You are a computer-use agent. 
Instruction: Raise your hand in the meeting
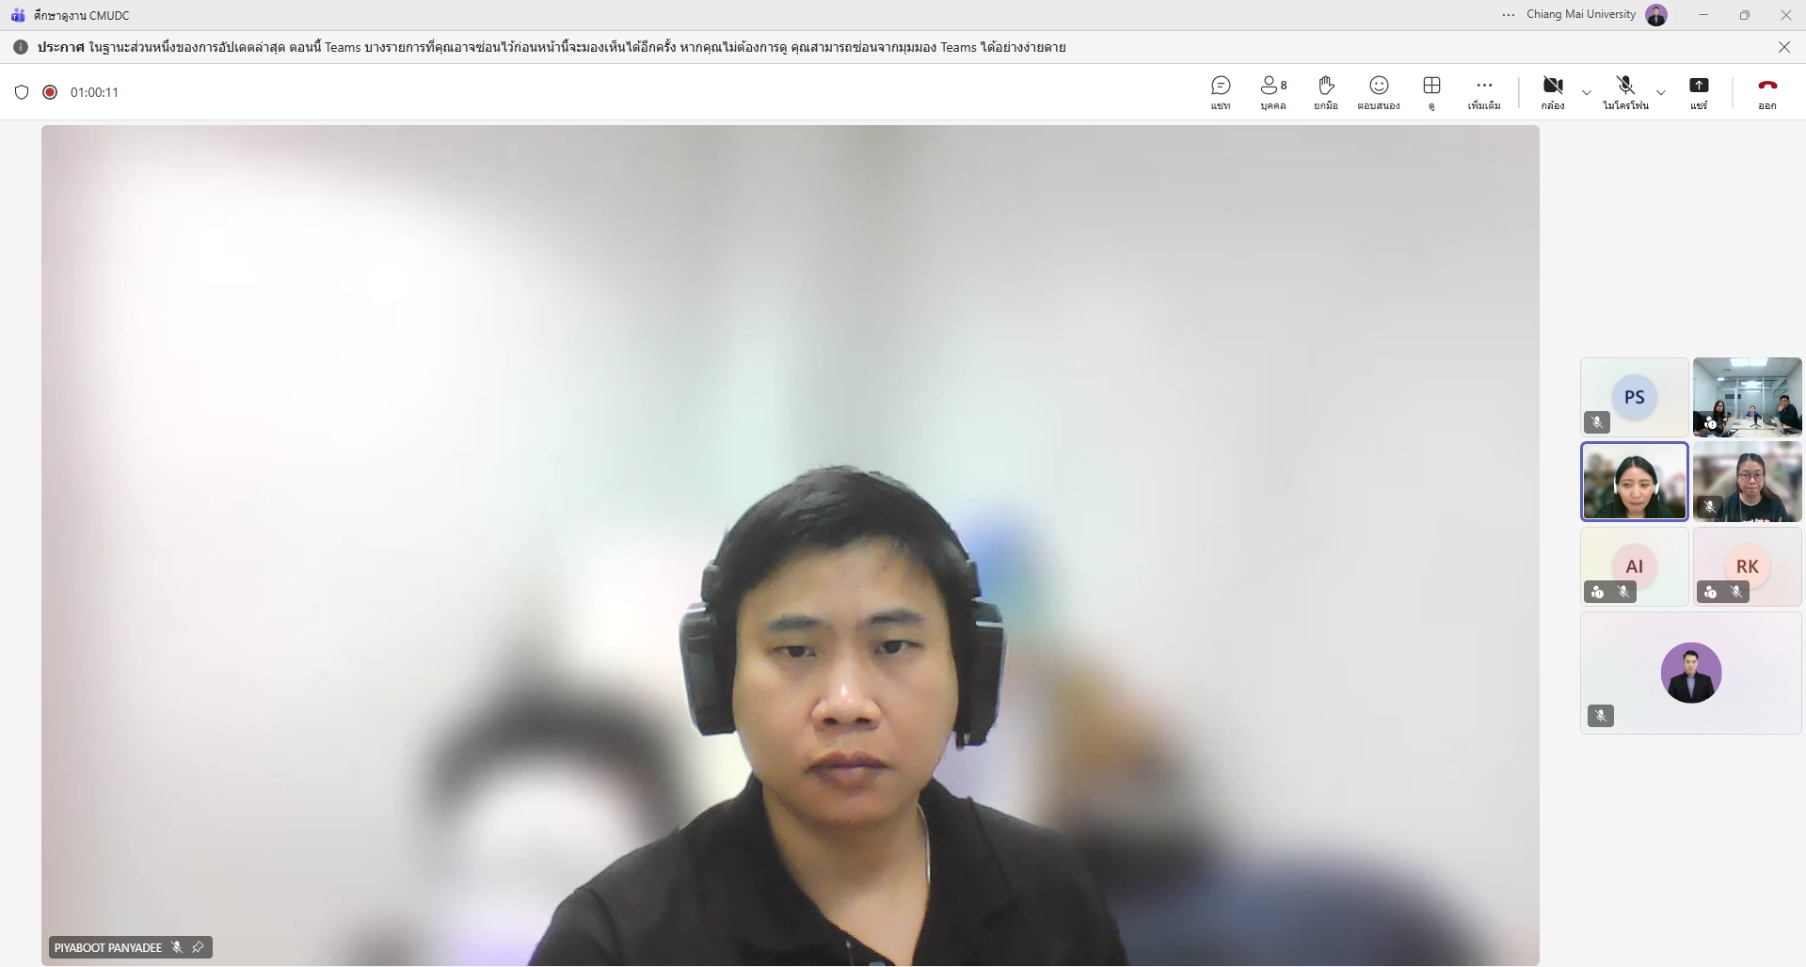pyautogui.click(x=1326, y=91)
